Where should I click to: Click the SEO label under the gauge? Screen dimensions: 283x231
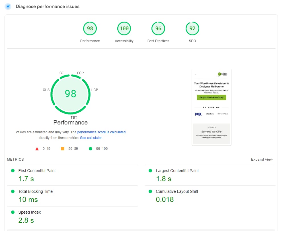(192, 41)
